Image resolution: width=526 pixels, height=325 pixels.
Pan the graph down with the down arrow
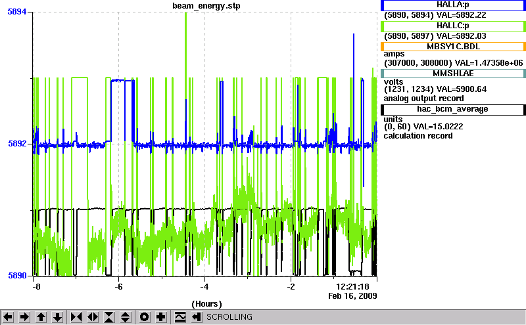coord(58,317)
